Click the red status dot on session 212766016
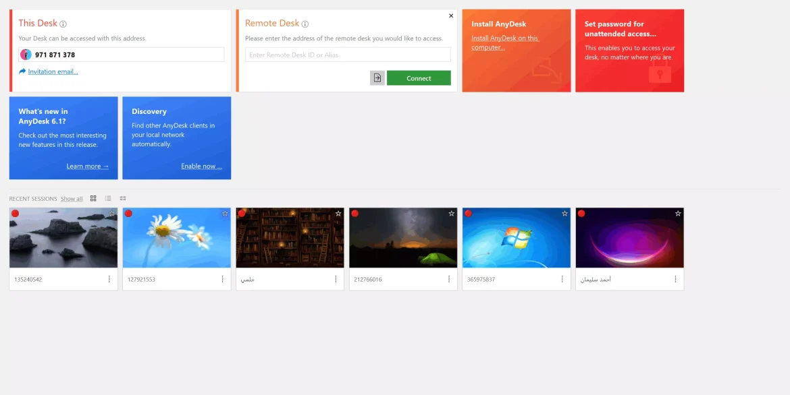 click(x=355, y=214)
